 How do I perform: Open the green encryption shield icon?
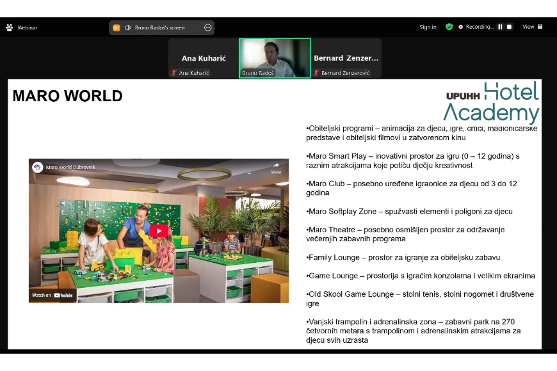pos(449,27)
